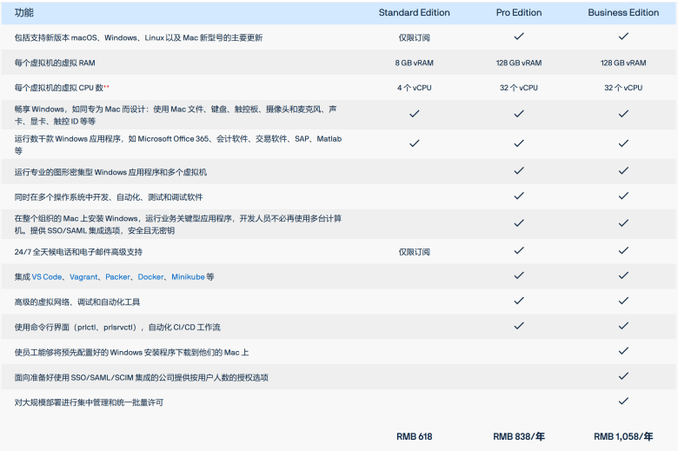Click the 使用命令行界面 prlctl label
678x451 pixels.
pyautogui.click(x=117, y=328)
